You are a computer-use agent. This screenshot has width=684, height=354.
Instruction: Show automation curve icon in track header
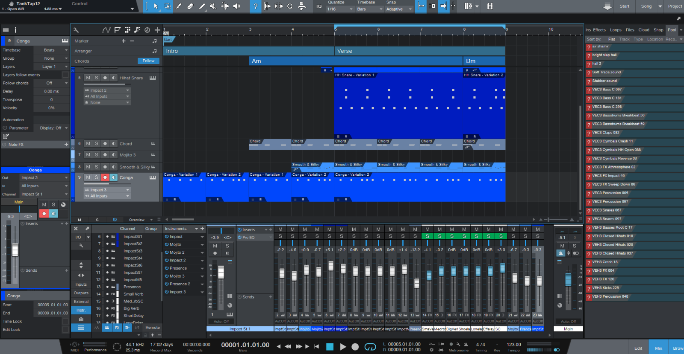click(106, 30)
